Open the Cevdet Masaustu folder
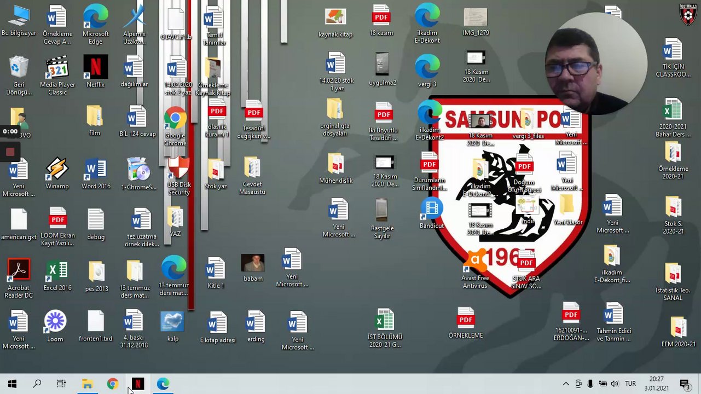This screenshot has height=394, width=701. click(x=252, y=176)
